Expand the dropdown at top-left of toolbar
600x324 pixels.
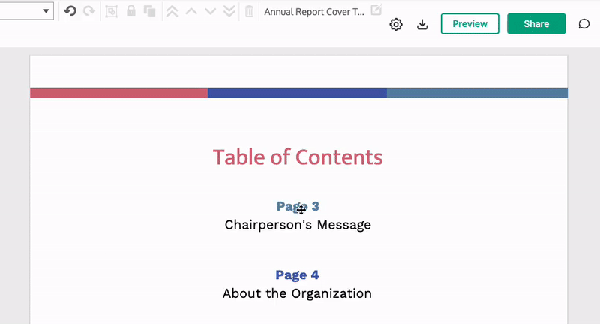click(46, 11)
